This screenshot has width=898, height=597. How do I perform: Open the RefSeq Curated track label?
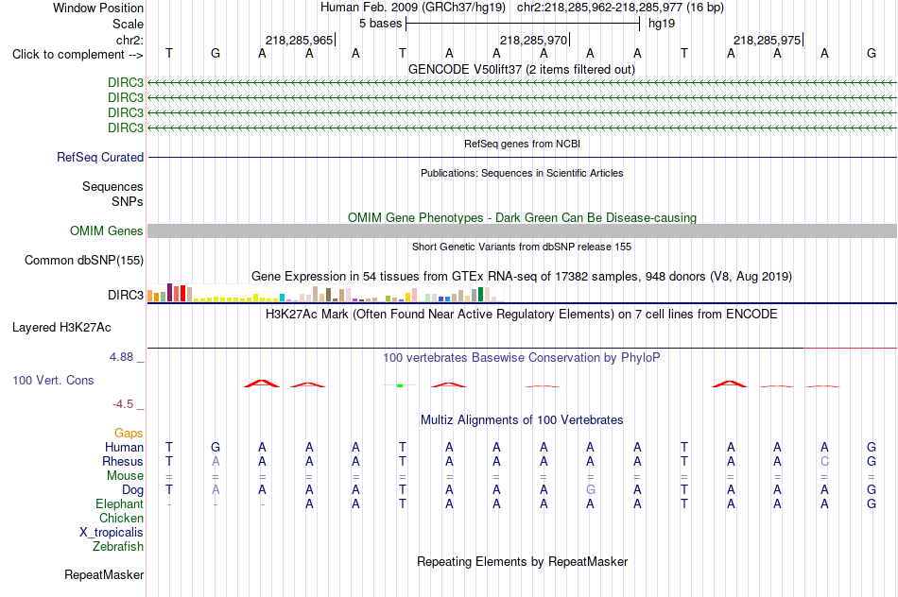(100, 158)
